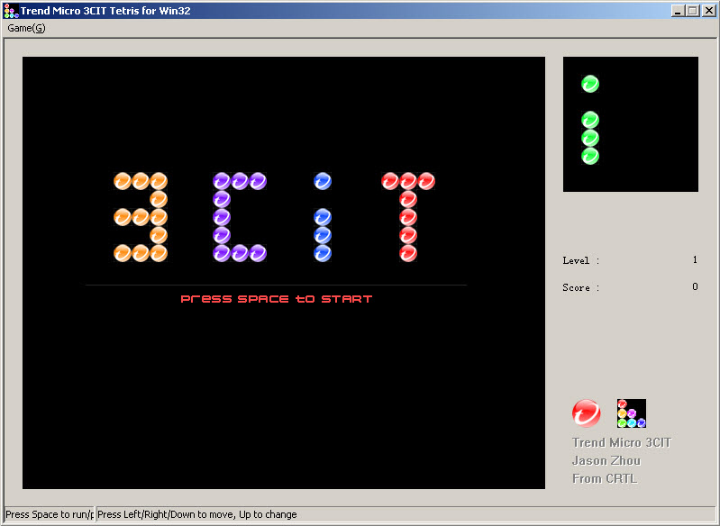Click the score value 0
Image resolution: width=720 pixels, height=526 pixels.
pos(695,286)
